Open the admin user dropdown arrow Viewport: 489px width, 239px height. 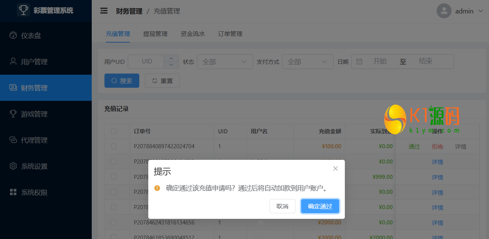pos(481,11)
